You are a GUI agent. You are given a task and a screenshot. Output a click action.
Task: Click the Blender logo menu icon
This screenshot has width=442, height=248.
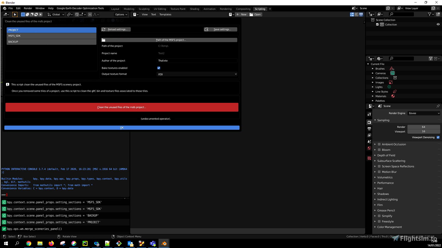(4, 9)
